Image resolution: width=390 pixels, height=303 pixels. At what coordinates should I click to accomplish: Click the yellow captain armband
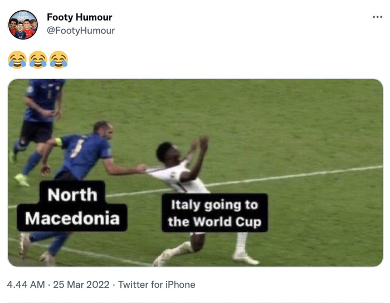pos(58,142)
